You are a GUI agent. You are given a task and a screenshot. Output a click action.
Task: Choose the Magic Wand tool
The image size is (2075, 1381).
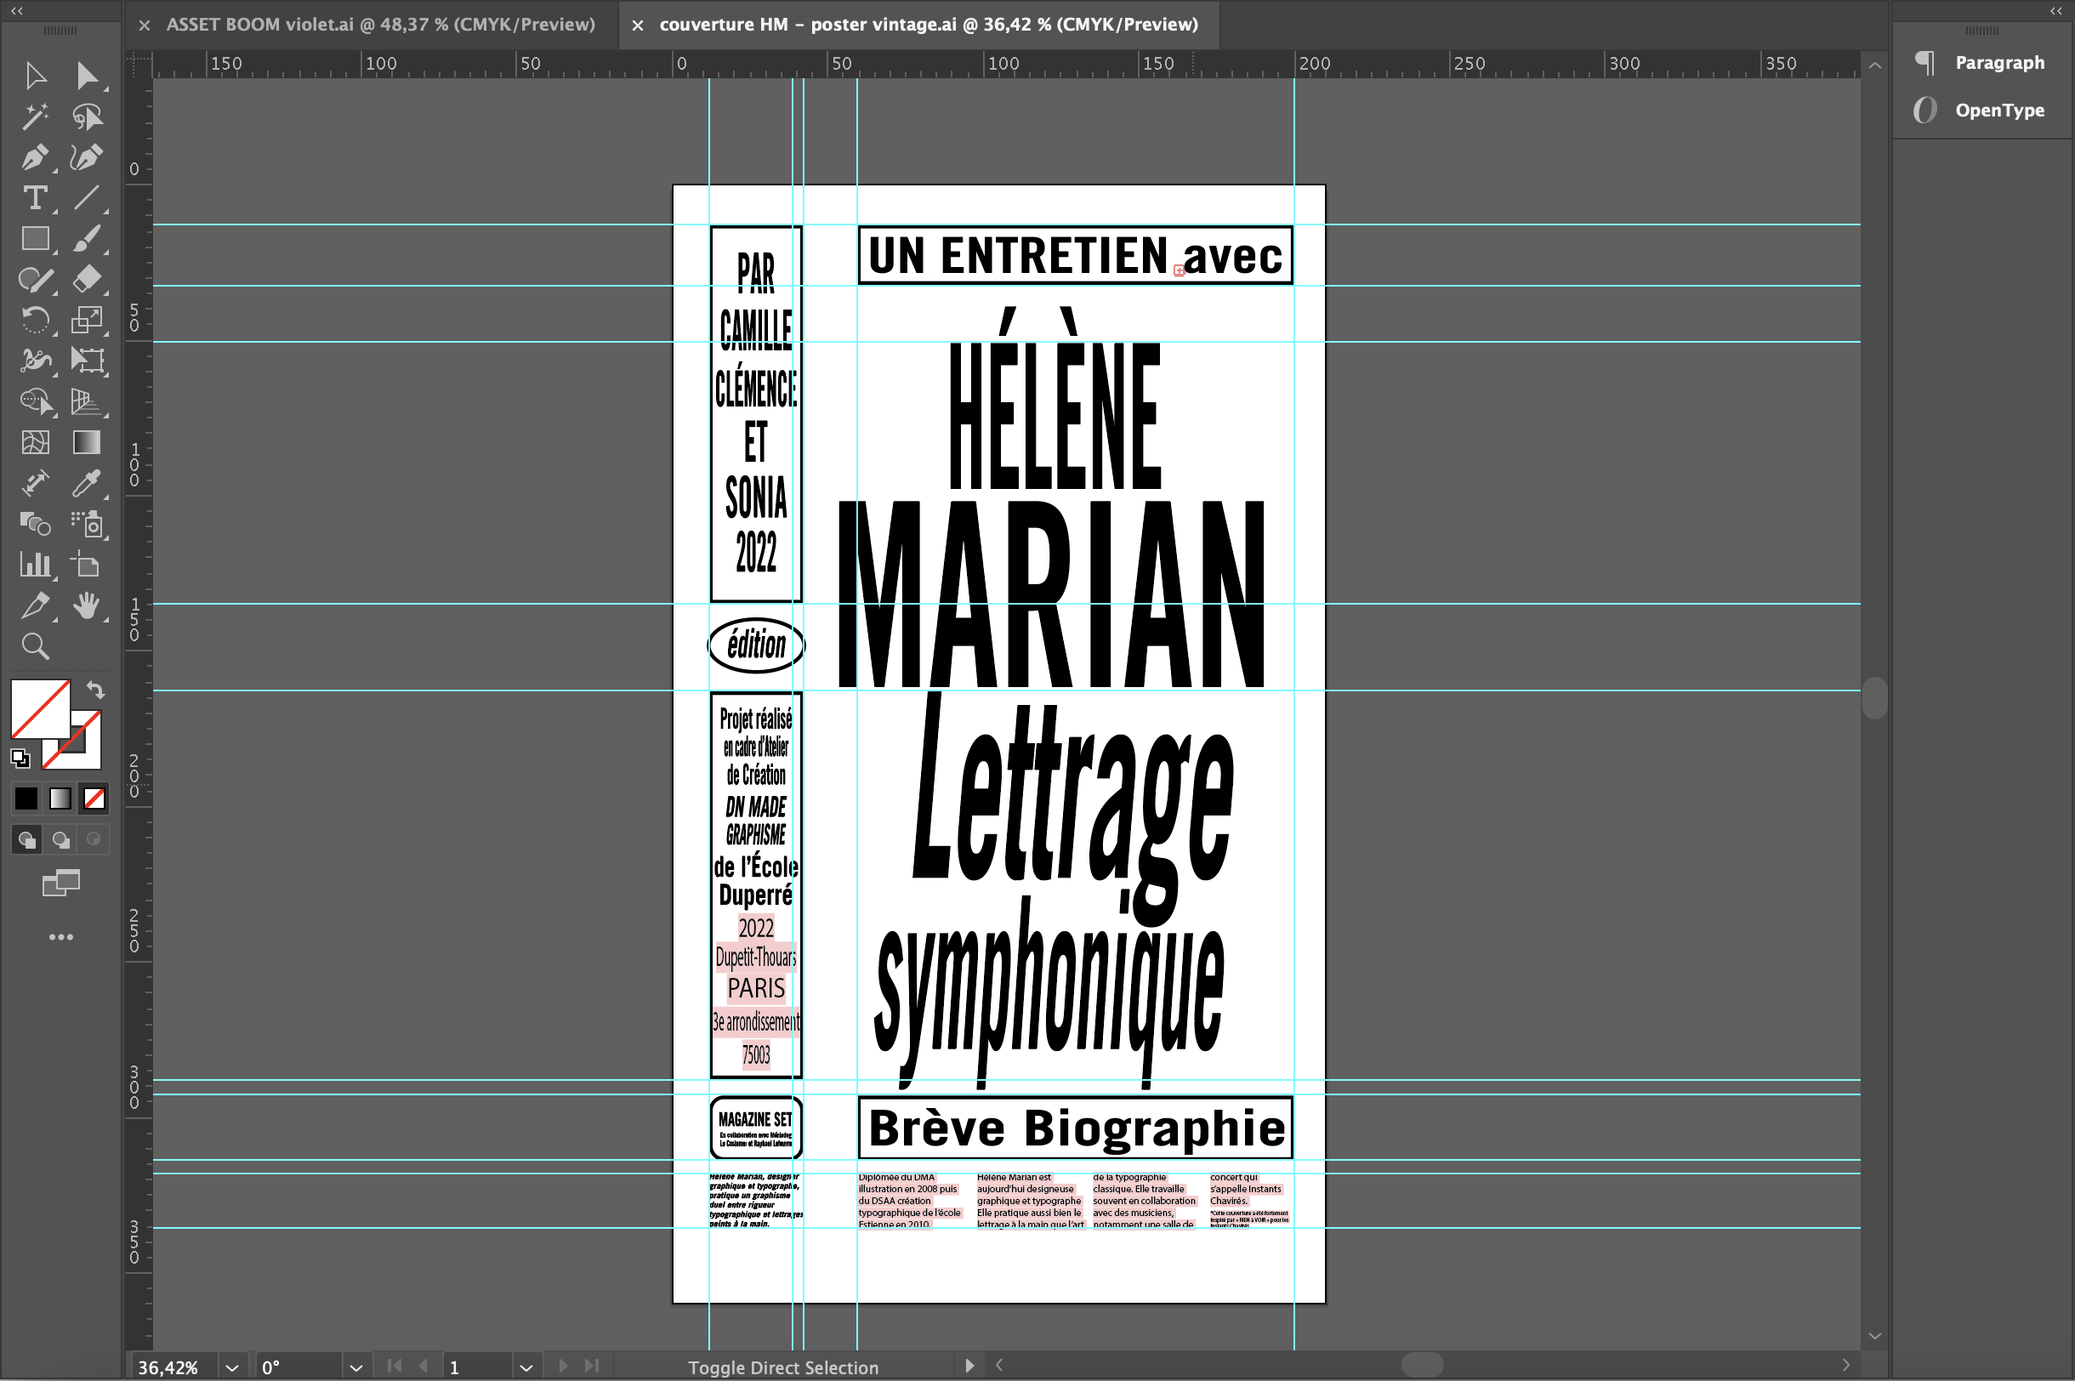click(34, 117)
